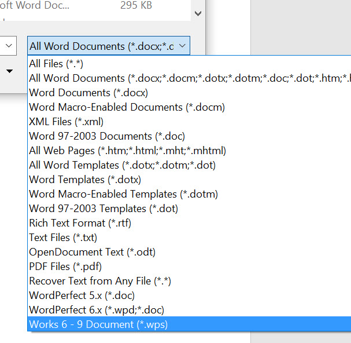Viewport: 351px width, 343px height.
Task: Pick Word Macro-Enabled Templates (*.dotm)
Action: pos(189,194)
